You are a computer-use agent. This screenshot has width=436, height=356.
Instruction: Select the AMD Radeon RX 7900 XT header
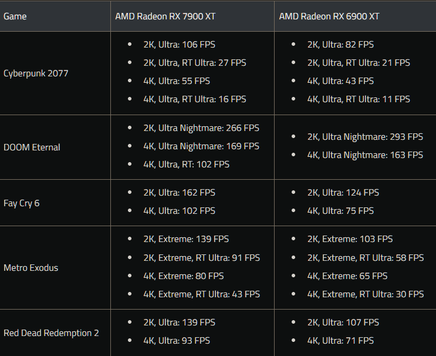tap(165, 16)
